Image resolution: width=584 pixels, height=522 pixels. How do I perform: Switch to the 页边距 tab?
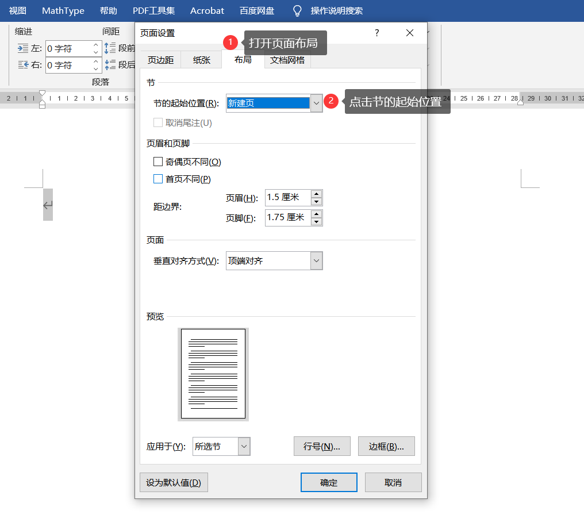[160, 60]
